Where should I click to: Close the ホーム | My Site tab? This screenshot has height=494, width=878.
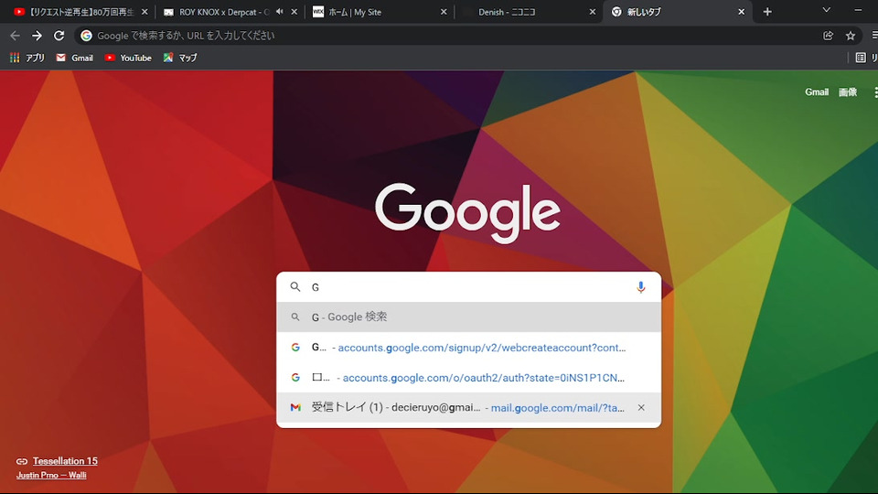tap(444, 12)
